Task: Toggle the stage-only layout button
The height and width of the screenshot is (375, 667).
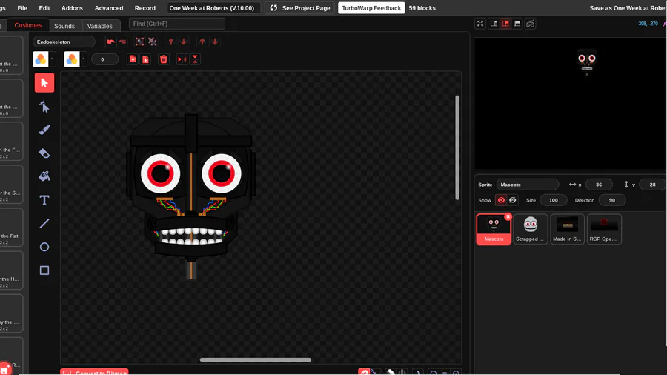Action: (x=517, y=24)
